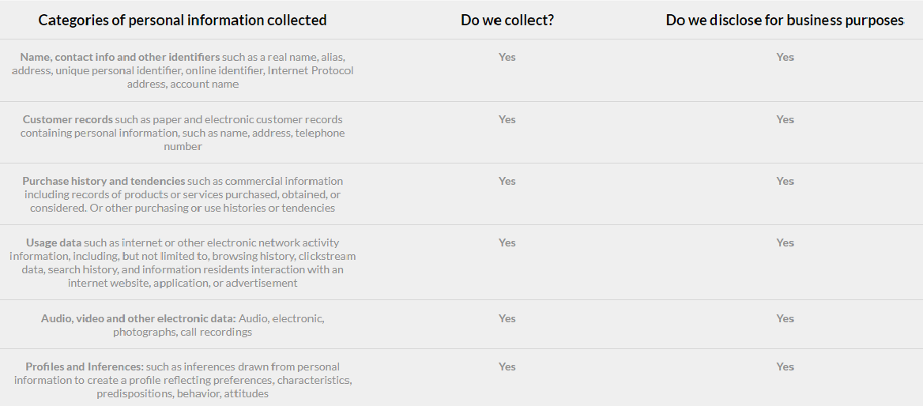The image size is (923, 406).
Task: Select the 'Usage data' category description
Action: pyautogui.click(x=183, y=262)
